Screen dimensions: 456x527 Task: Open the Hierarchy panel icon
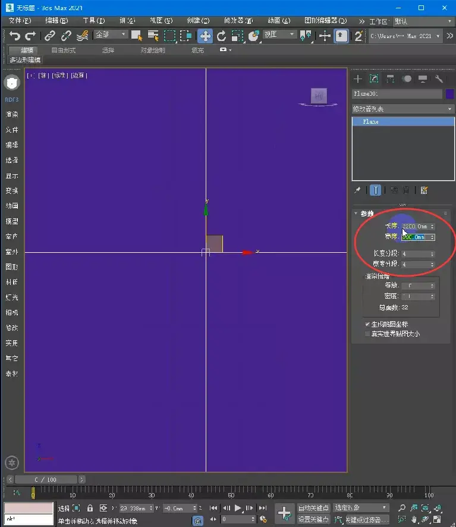pos(391,79)
